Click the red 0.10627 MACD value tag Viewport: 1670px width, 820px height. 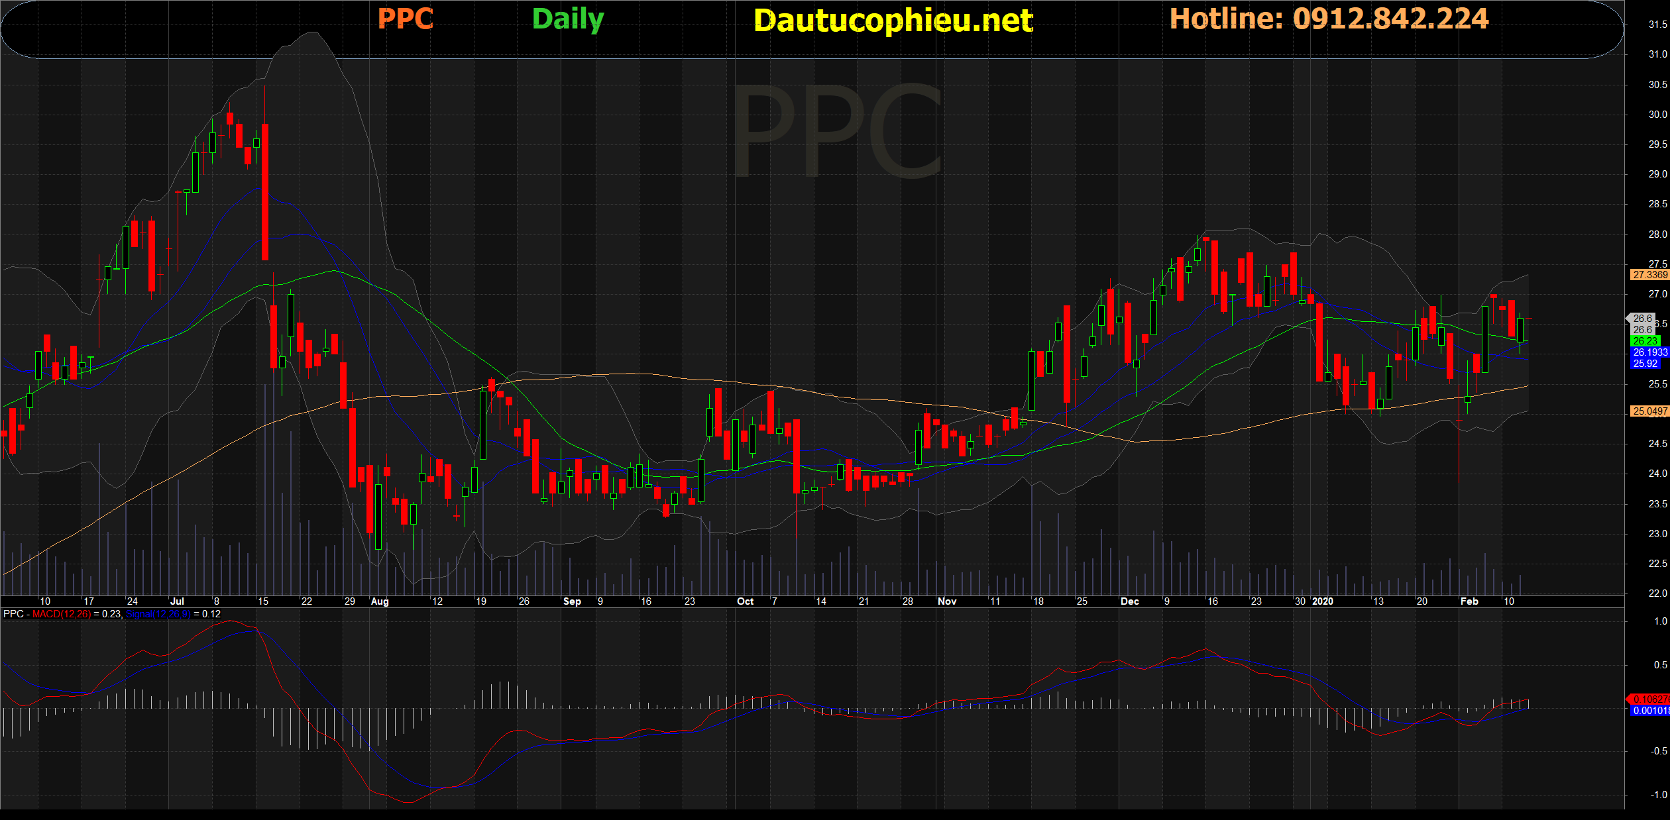pos(1650,699)
